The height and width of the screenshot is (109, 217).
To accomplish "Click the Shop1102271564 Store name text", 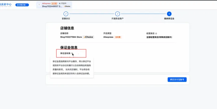I will coord(71,37).
